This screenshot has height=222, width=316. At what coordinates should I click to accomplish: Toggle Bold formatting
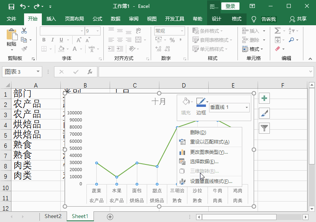pos(44,40)
